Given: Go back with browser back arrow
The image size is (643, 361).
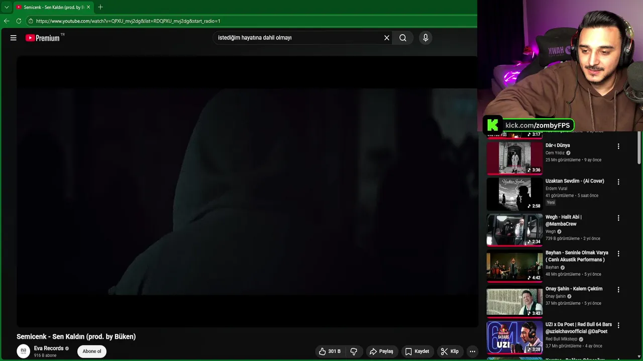Looking at the screenshot, I should tap(7, 21).
